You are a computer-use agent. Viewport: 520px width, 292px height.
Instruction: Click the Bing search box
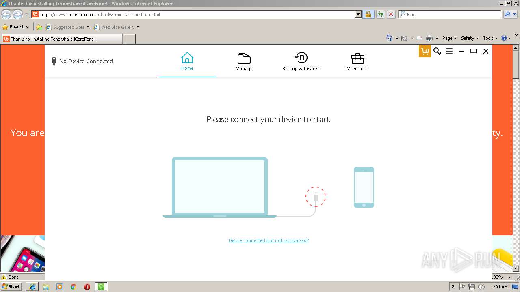point(450,15)
